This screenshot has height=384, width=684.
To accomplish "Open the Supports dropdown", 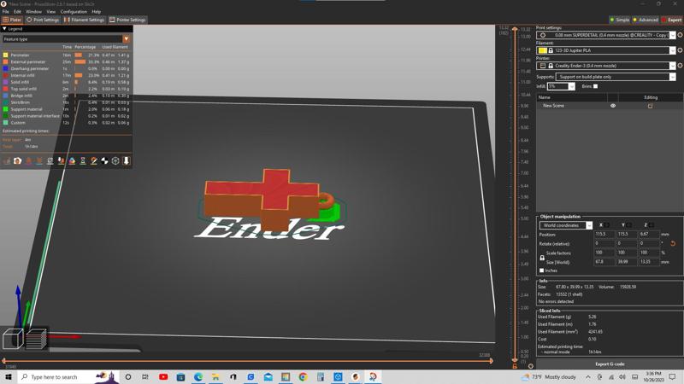I will pyautogui.click(x=672, y=77).
